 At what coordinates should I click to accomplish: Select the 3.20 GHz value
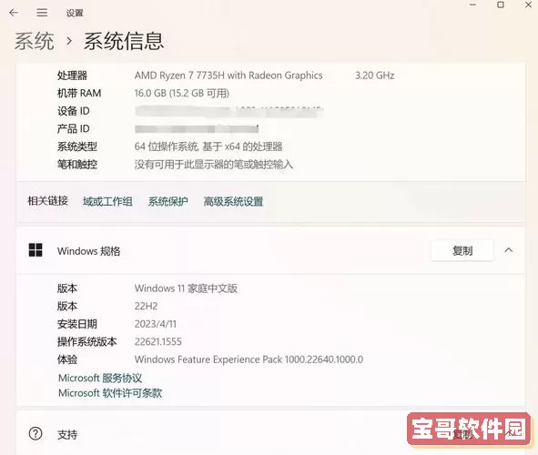pos(375,76)
